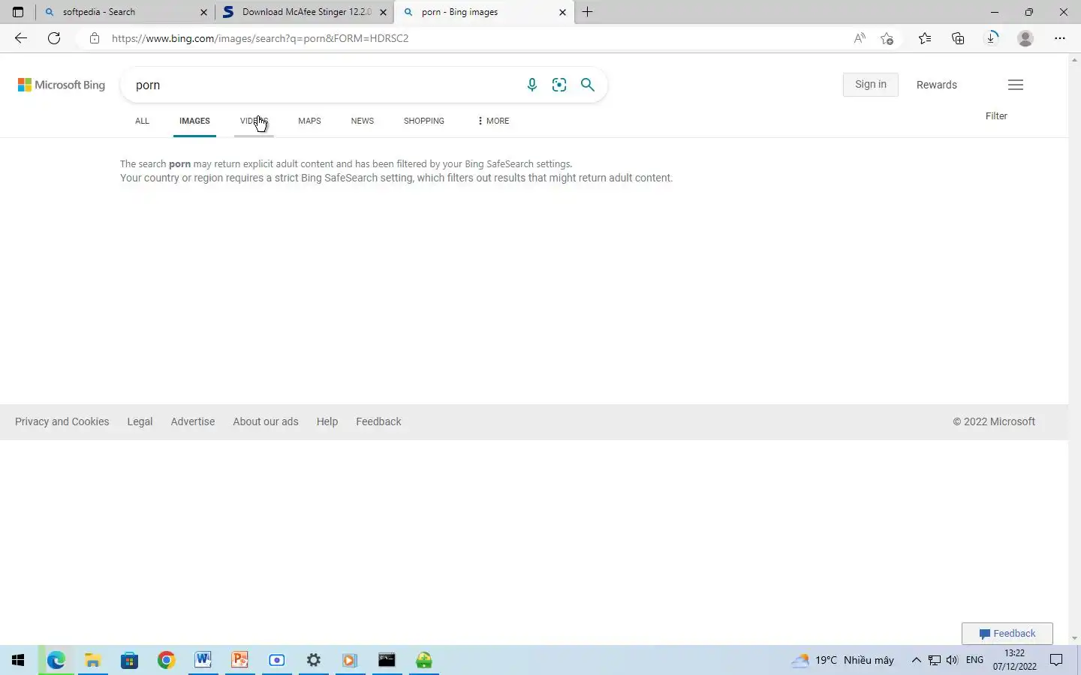Open Collections panel
Screen dimensions: 1081x675
(958, 38)
